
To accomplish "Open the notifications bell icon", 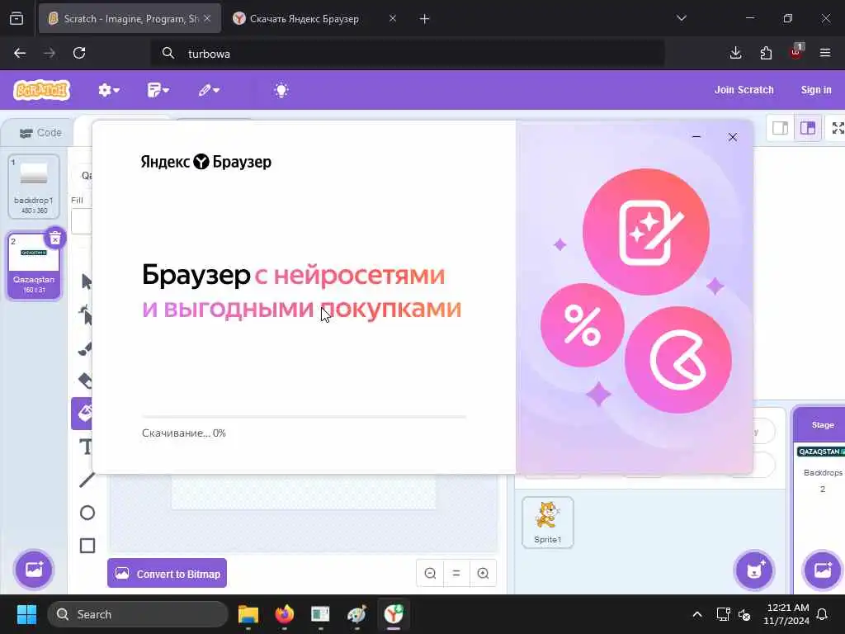I will click(823, 614).
